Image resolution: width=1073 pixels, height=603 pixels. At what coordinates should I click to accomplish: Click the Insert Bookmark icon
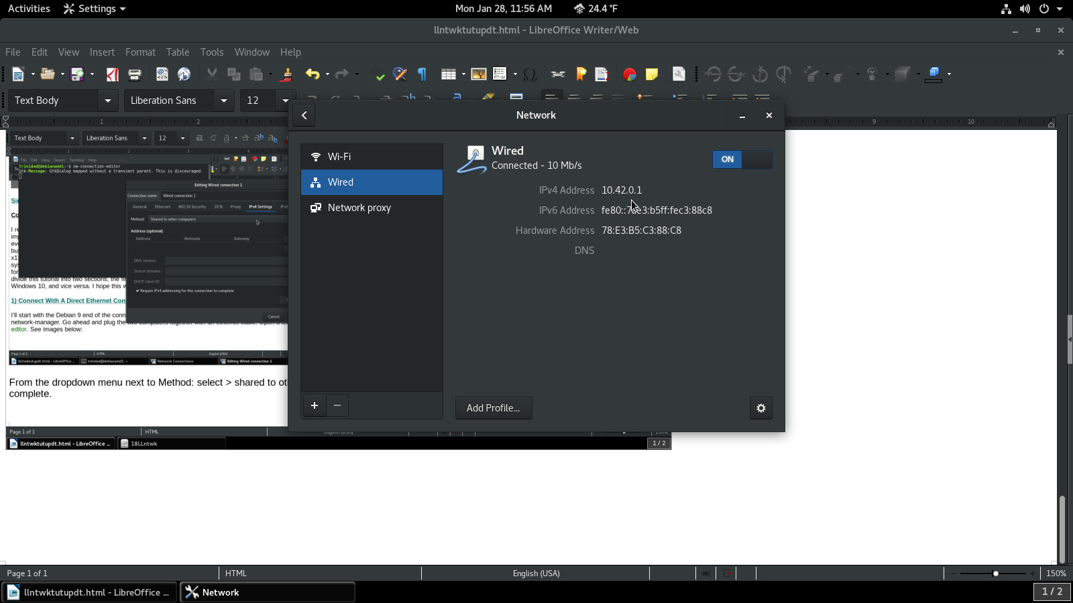pyautogui.click(x=581, y=74)
